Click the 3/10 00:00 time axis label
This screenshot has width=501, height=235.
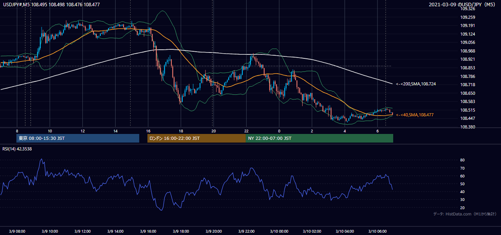[279, 231]
